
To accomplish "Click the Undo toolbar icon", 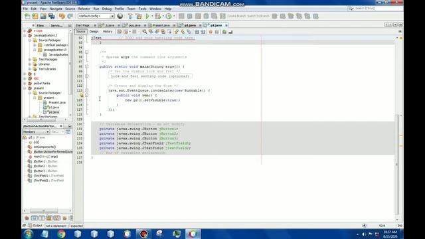I will 62,16.
